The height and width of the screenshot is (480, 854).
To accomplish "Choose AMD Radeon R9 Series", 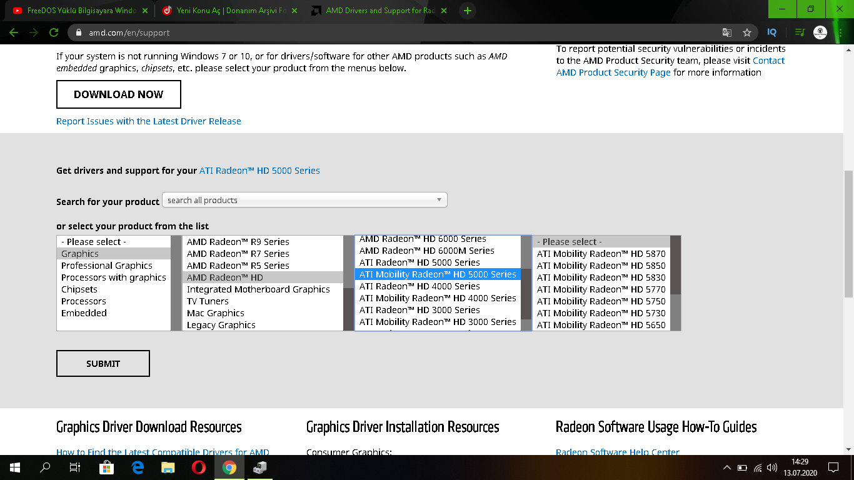I will point(263,242).
